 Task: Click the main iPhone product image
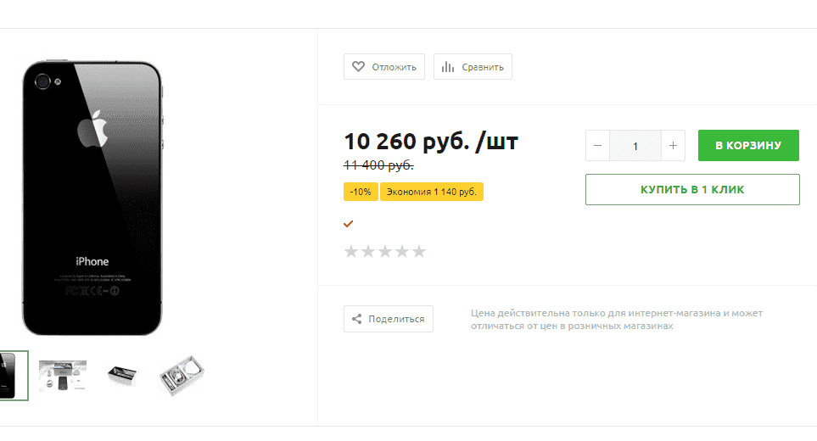coord(92,198)
